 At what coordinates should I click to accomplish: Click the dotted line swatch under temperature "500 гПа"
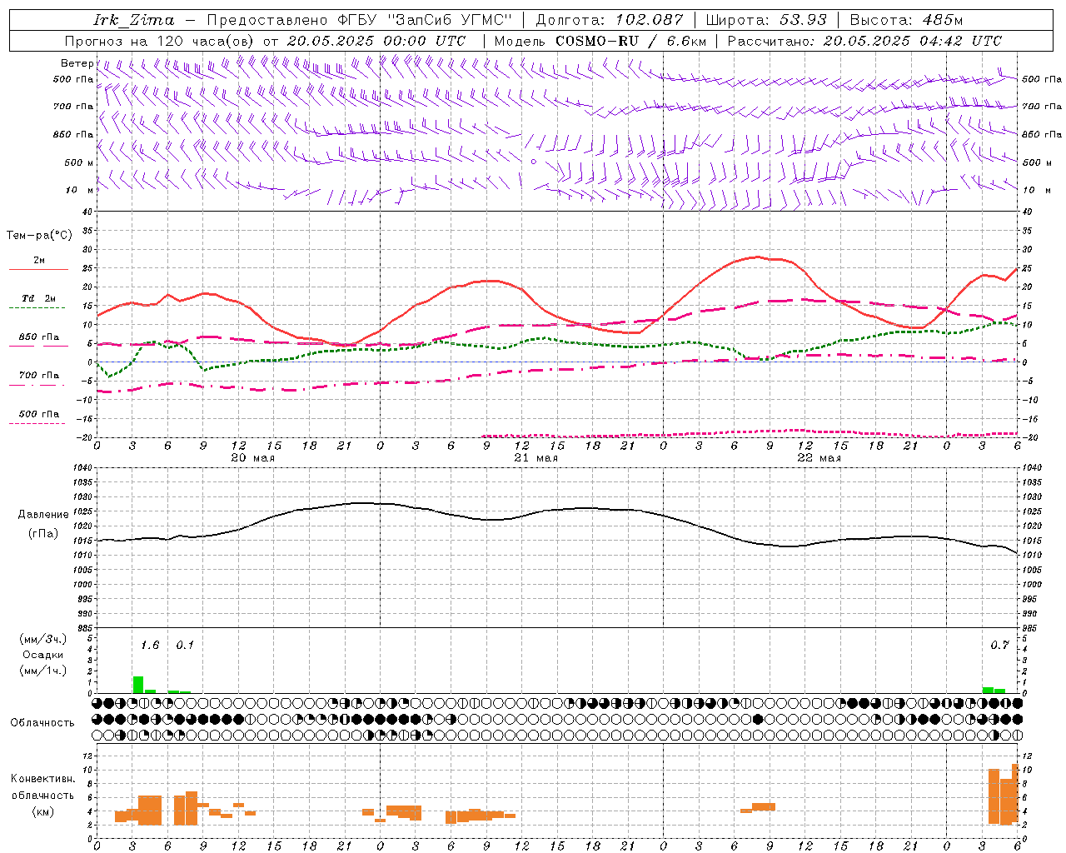click(x=37, y=423)
